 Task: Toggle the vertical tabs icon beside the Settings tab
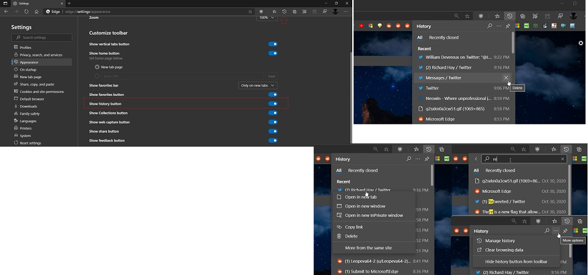point(6,4)
